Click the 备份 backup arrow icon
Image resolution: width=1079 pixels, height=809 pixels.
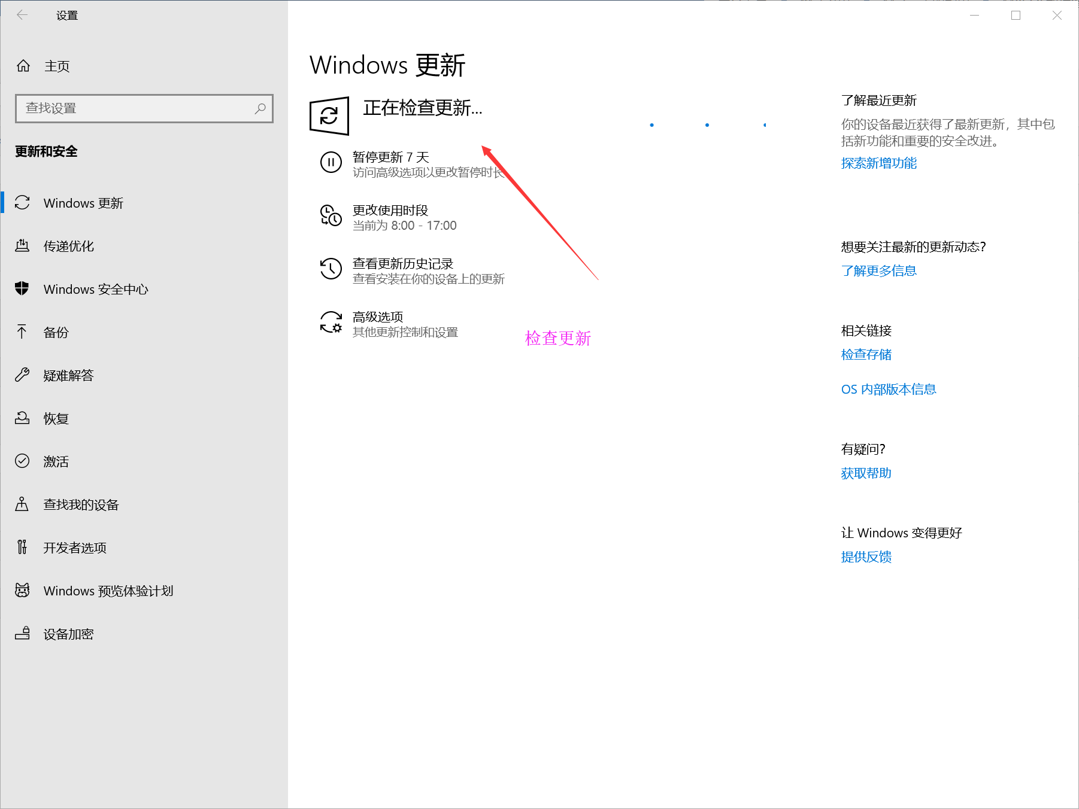coord(22,332)
